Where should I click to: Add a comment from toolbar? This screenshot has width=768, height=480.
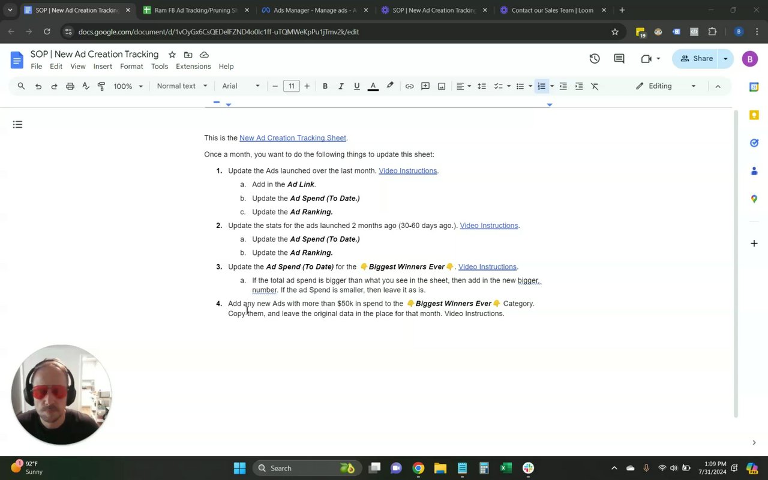pyautogui.click(x=425, y=86)
